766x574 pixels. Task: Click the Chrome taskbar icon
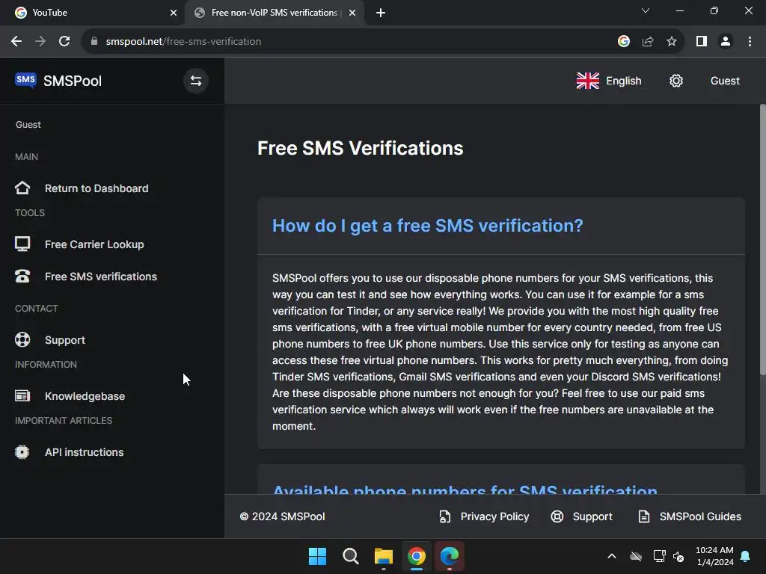pyautogui.click(x=416, y=556)
